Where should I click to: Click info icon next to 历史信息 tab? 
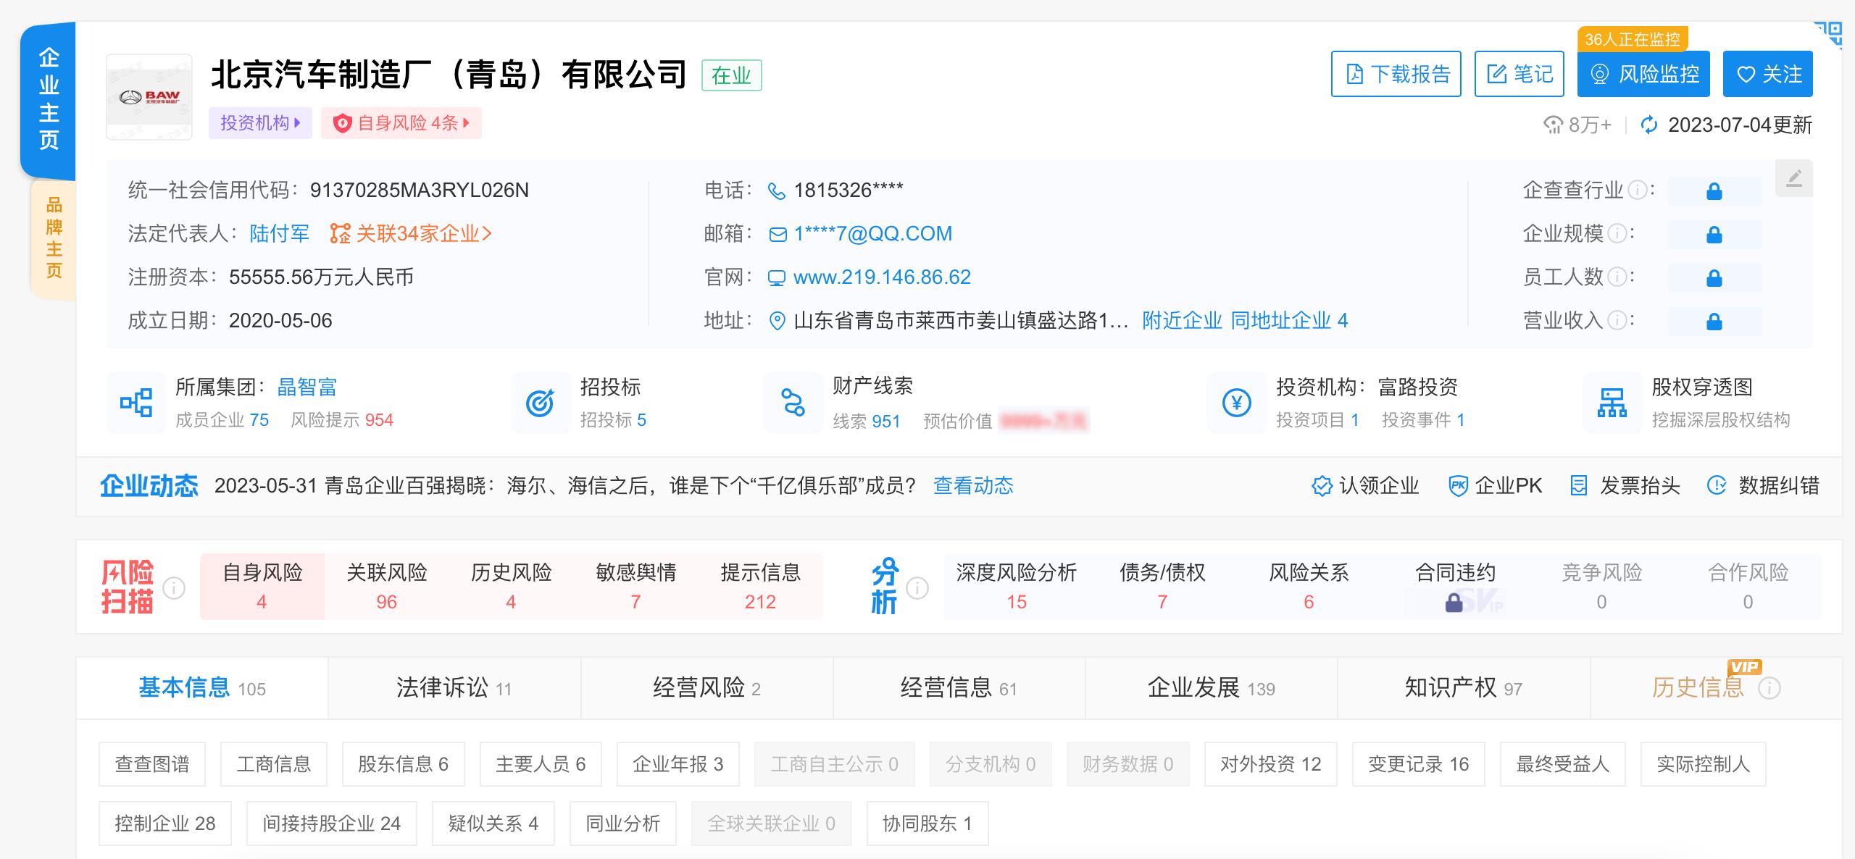1769,688
